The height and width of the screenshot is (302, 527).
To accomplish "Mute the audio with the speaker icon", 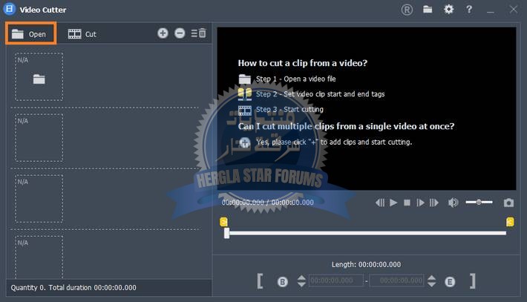I will [453, 203].
